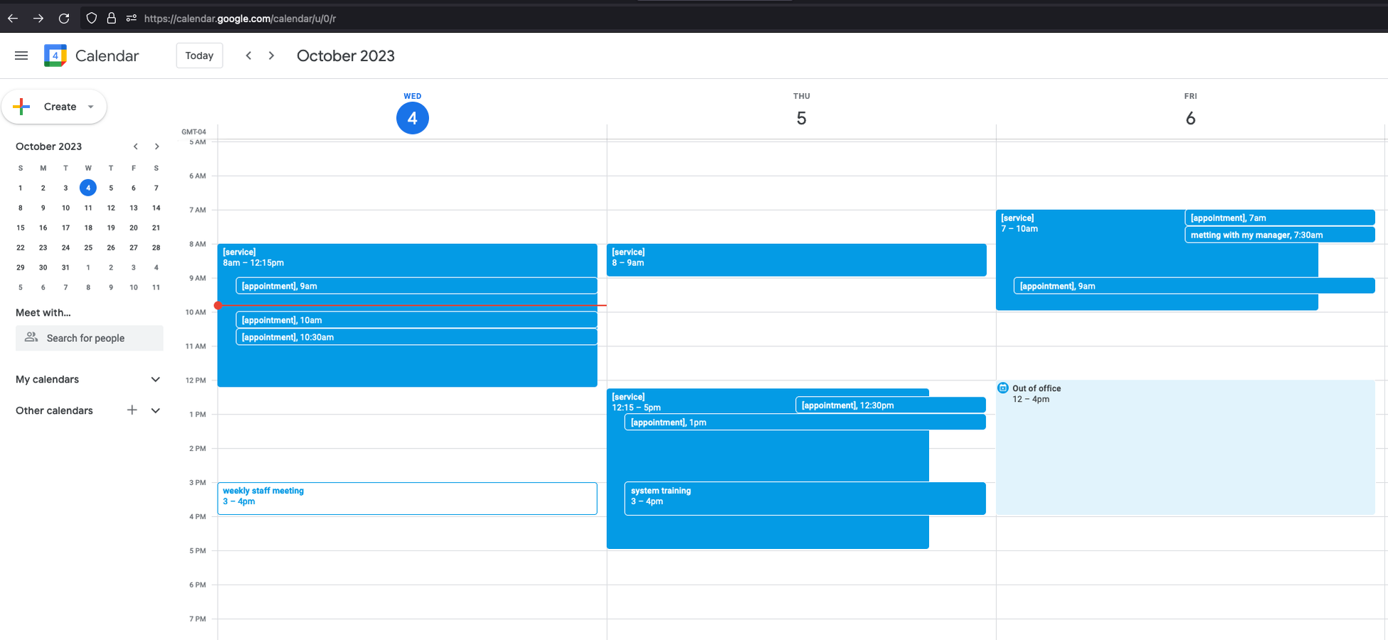Click the plus icon to add other calendars
This screenshot has height=640, width=1388.
point(132,410)
